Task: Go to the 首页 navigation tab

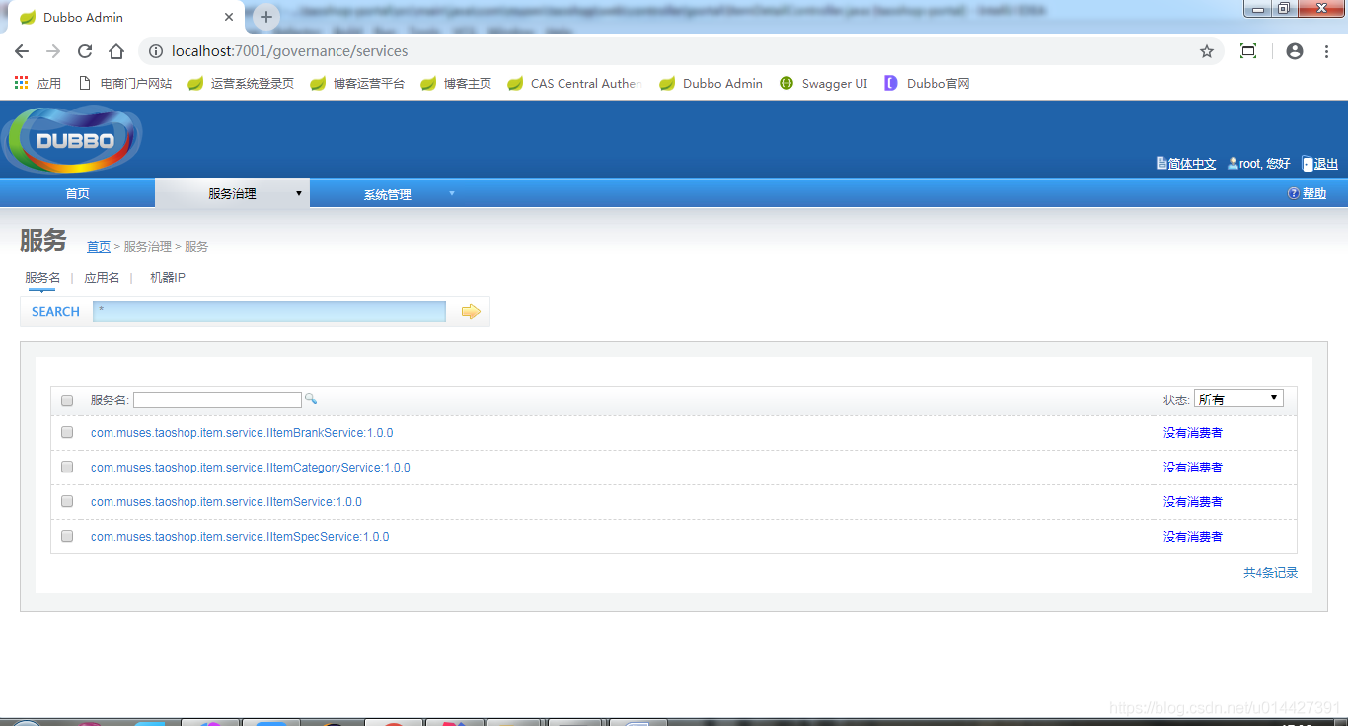Action: pos(77,194)
